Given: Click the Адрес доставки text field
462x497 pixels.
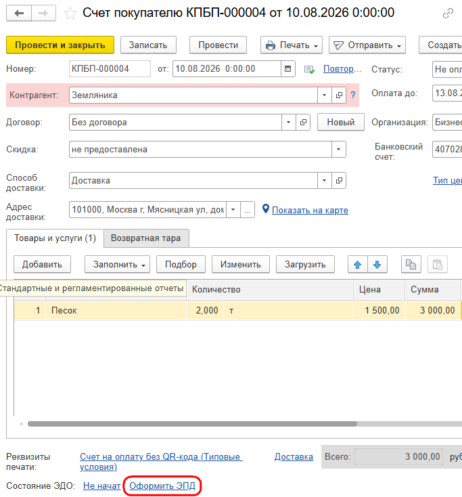Looking at the screenshot, I should [147, 209].
